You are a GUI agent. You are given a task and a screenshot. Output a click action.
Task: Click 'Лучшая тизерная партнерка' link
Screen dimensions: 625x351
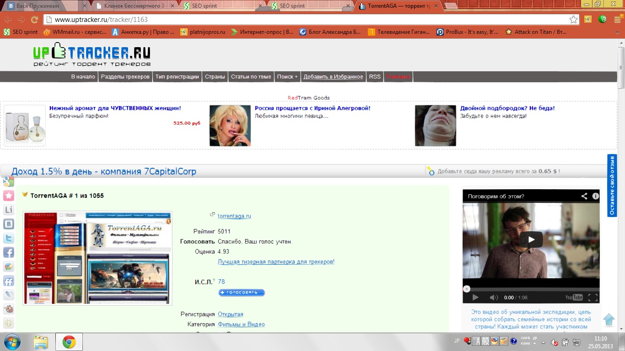[276, 262]
